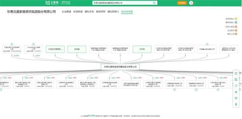The width and height of the screenshot is (242, 119).
Task: Expand the plus above 天津晨鑫商贸有限公司 node
Action: click(x=207, y=44)
